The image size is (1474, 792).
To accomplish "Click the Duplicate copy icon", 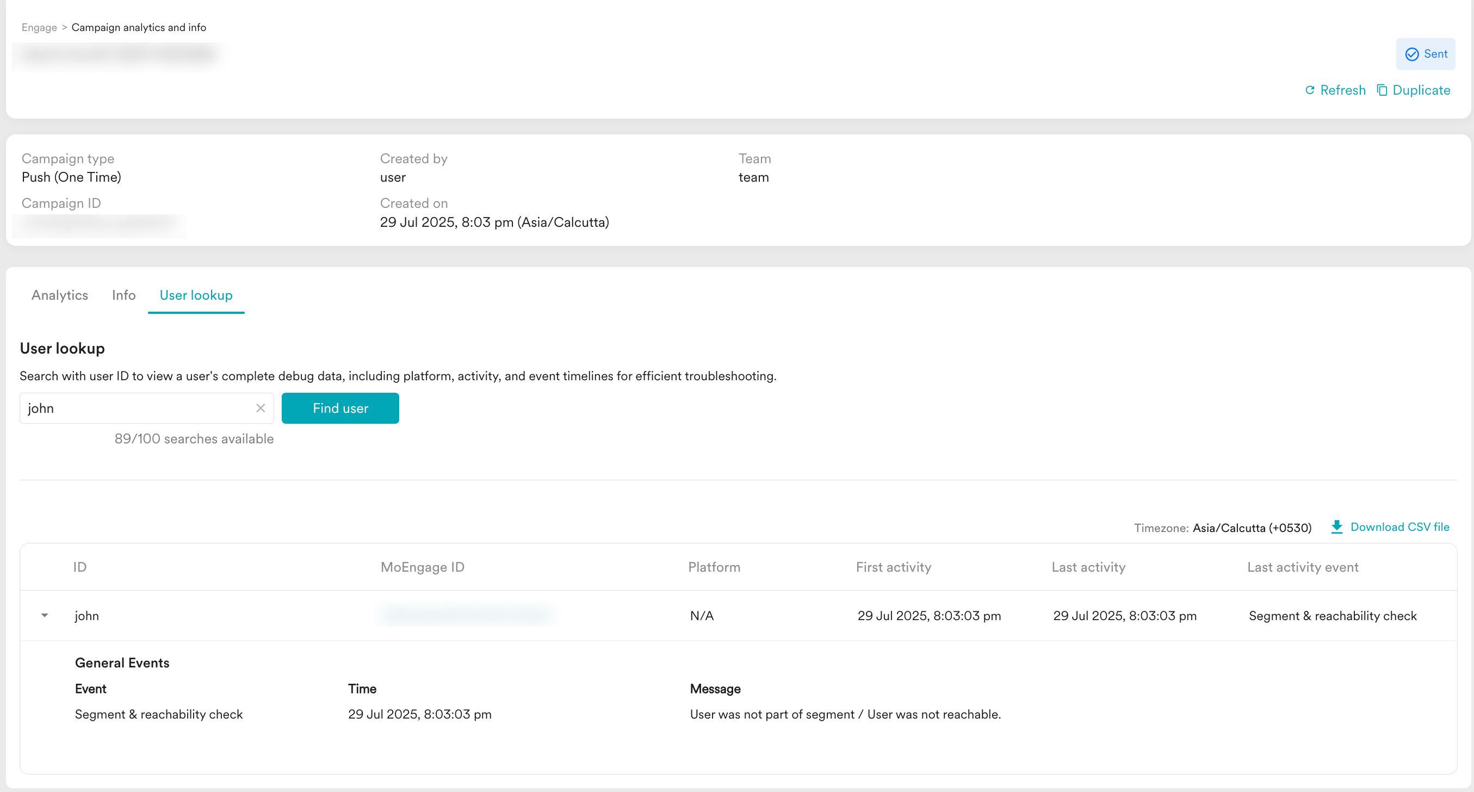I will (x=1382, y=90).
